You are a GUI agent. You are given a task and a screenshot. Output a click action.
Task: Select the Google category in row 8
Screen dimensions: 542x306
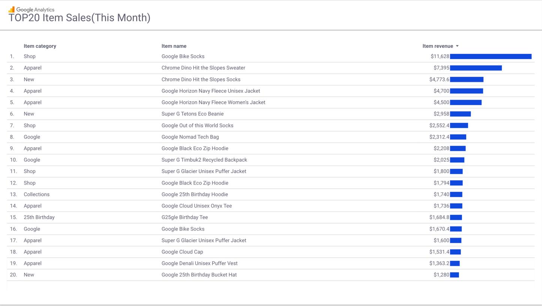click(32, 137)
